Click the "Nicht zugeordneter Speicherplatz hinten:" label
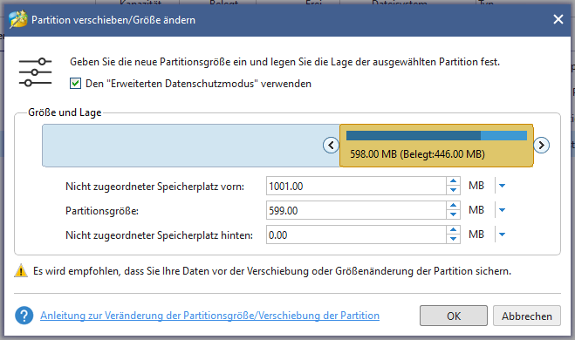 (159, 235)
